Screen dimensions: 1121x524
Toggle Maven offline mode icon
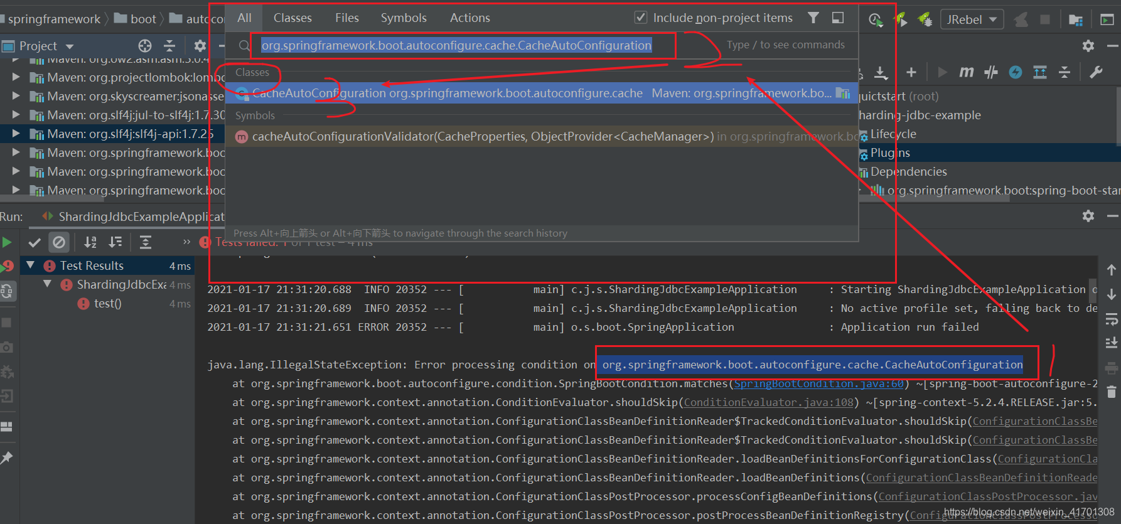pos(991,73)
